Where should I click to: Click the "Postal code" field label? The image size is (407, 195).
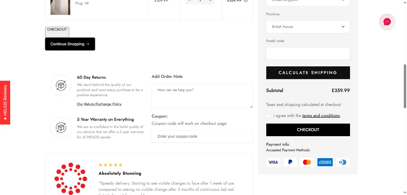275,41
